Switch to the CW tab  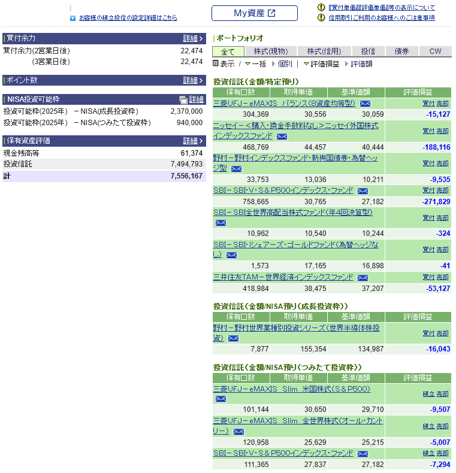pos(435,51)
